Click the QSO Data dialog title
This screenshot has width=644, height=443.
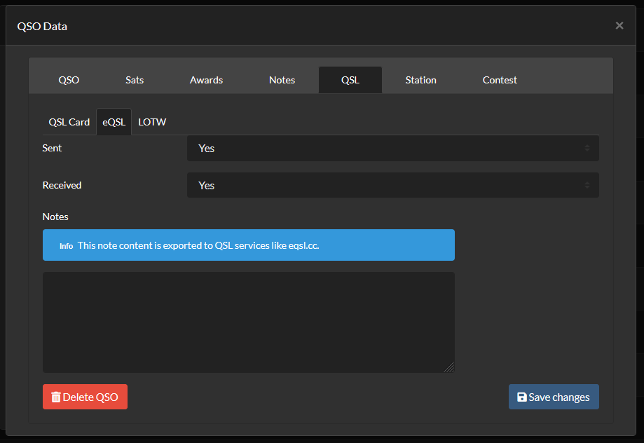tap(42, 27)
